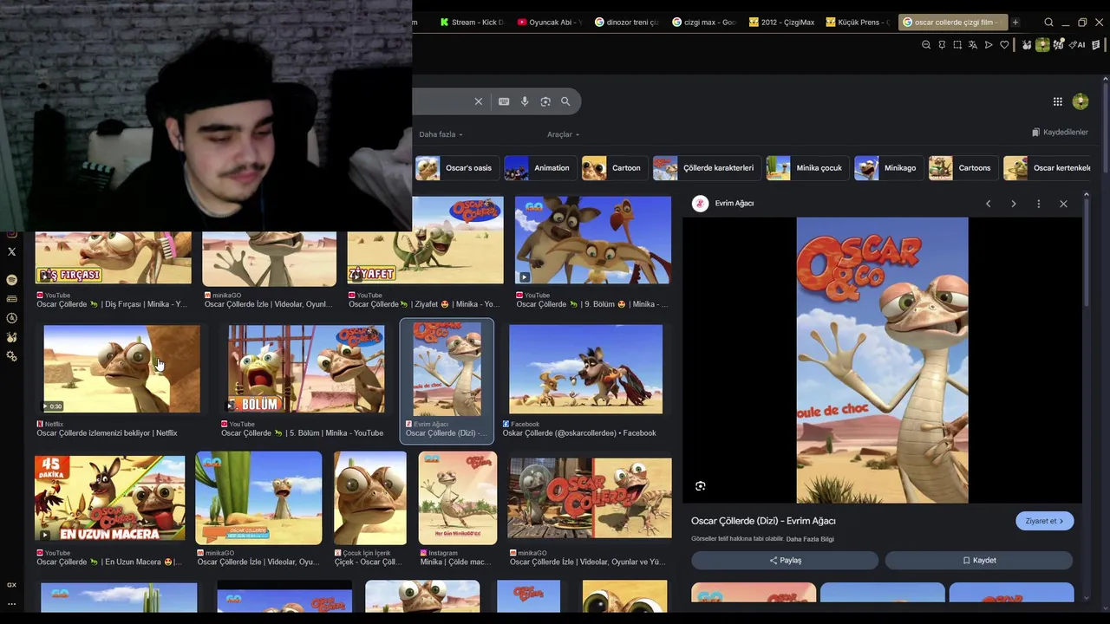The image size is (1110, 624).
Task: Open the Kaydedilenler saved items link
Action: pos(1060,133)
